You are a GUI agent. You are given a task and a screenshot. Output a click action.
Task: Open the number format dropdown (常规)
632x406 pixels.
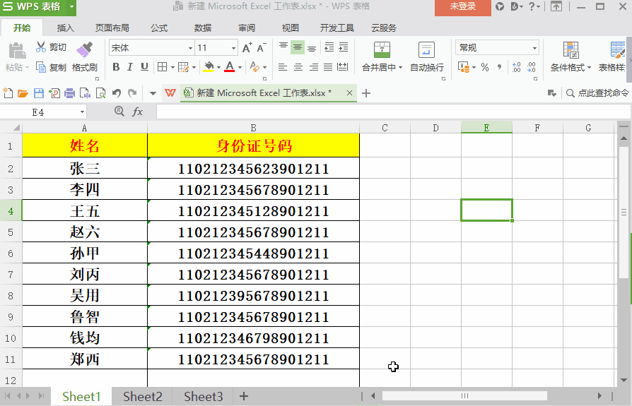[534, 48]
